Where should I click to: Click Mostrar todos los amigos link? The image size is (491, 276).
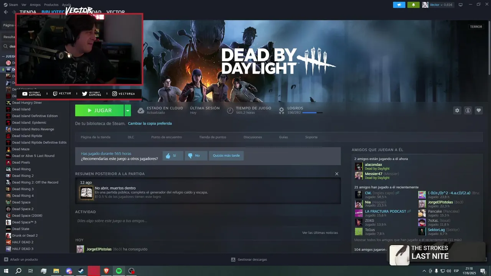[408, 240]
